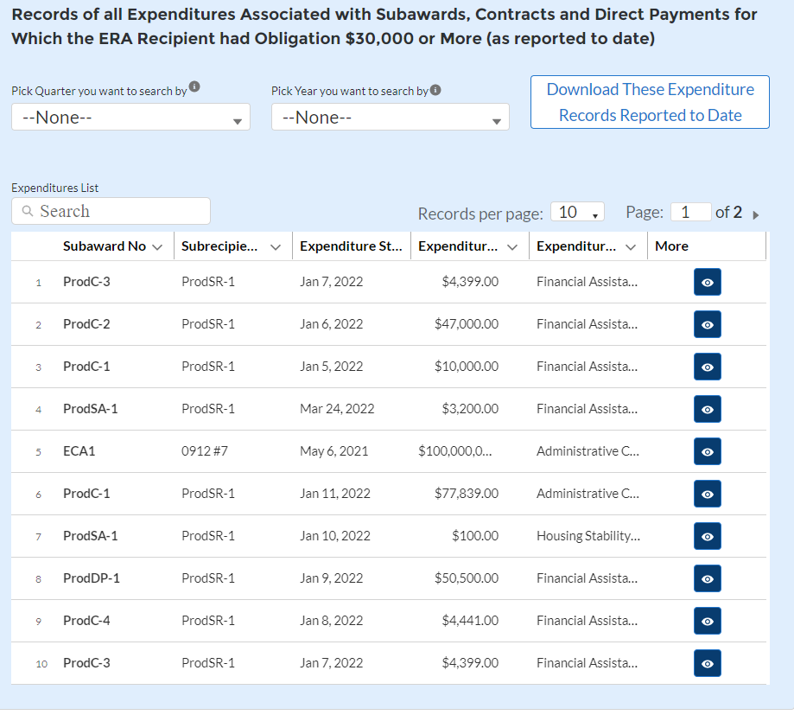Click info icon beside Pick Quarter label
This screenshot has width=794, height=715.
(194, 87)
